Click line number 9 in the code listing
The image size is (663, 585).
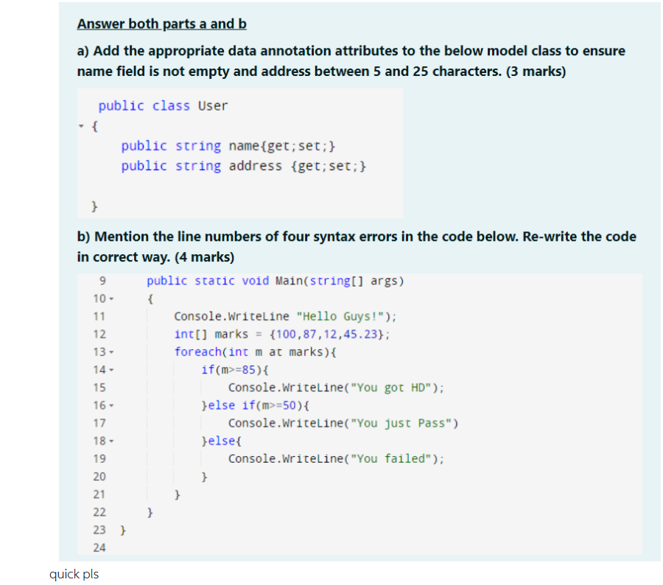(101, 280)
